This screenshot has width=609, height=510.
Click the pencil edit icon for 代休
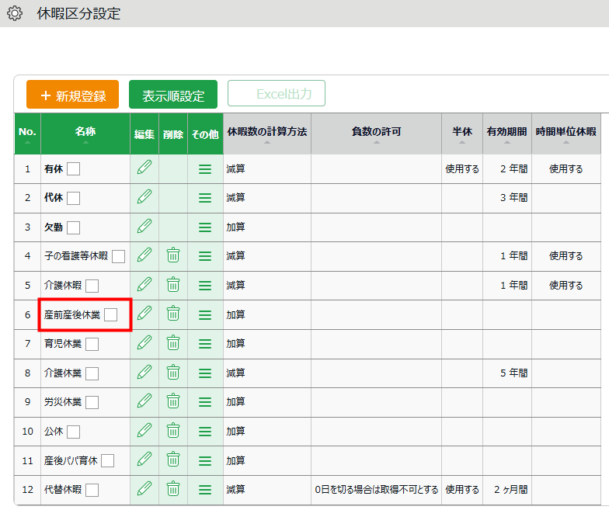click(x=144, y=197)
